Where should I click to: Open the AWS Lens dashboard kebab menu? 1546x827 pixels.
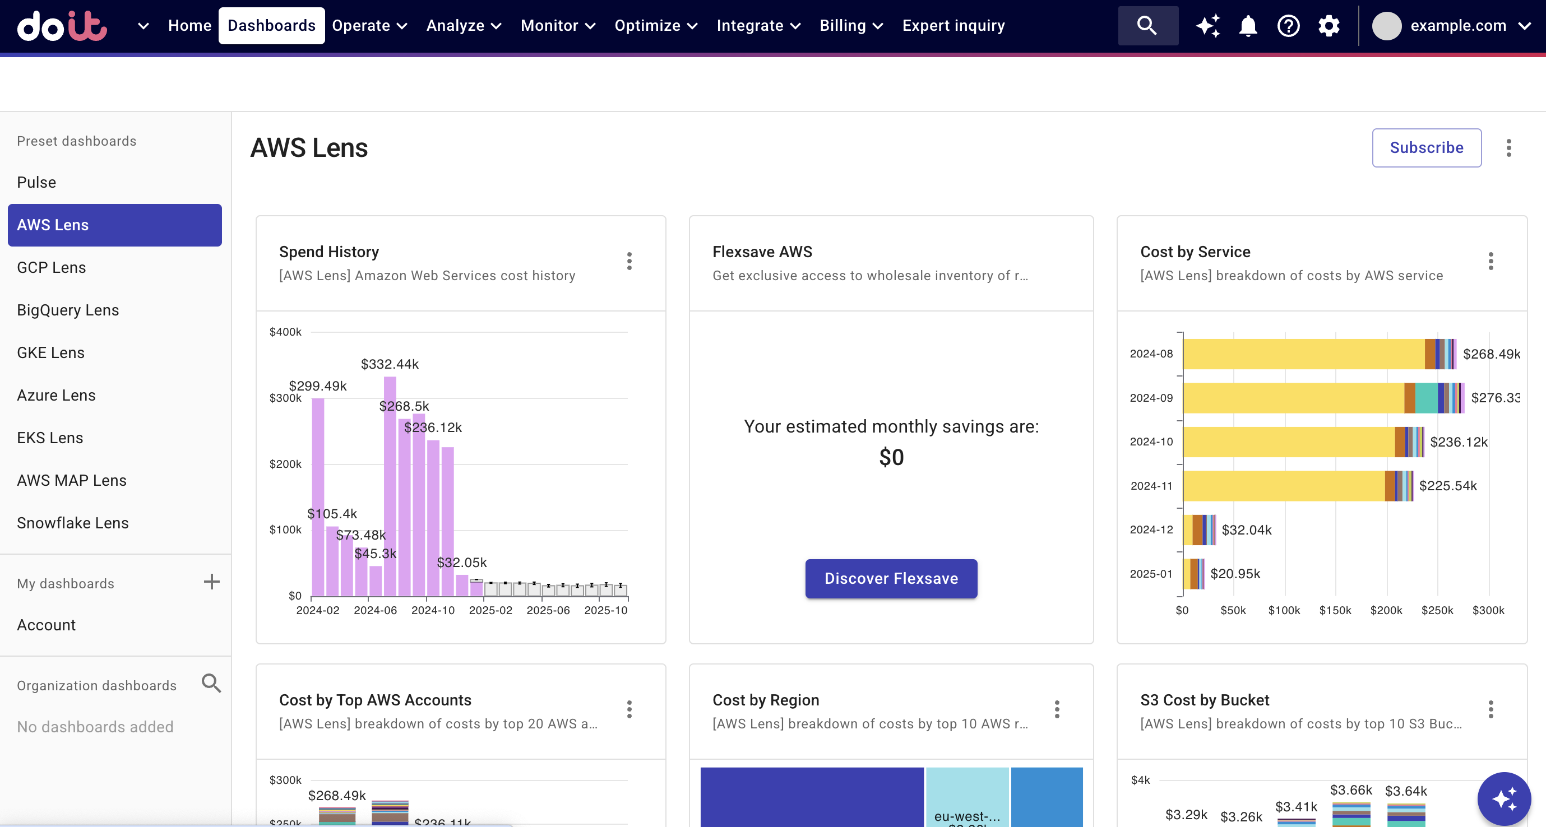point(1509,147)
